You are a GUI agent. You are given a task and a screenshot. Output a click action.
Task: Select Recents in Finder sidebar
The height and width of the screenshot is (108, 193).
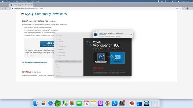(x=61, y=44)
